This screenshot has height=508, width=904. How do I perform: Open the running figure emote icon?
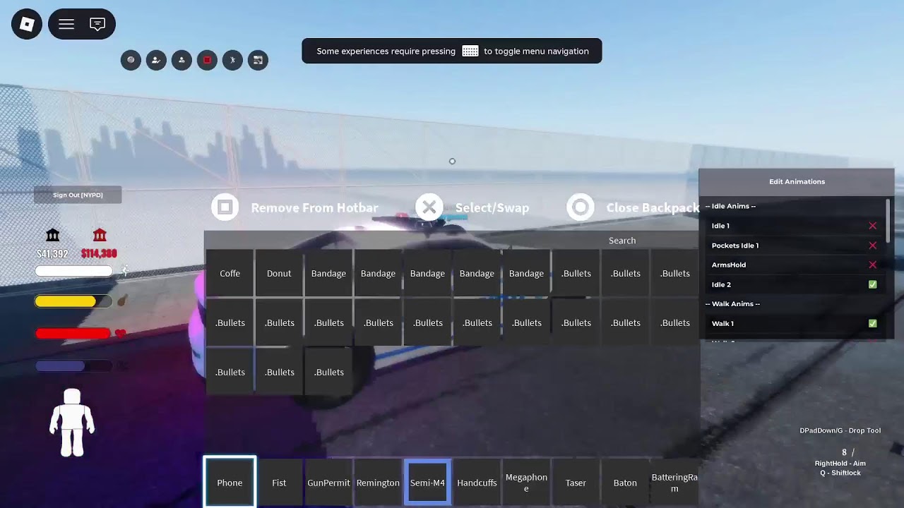point(232,60)
